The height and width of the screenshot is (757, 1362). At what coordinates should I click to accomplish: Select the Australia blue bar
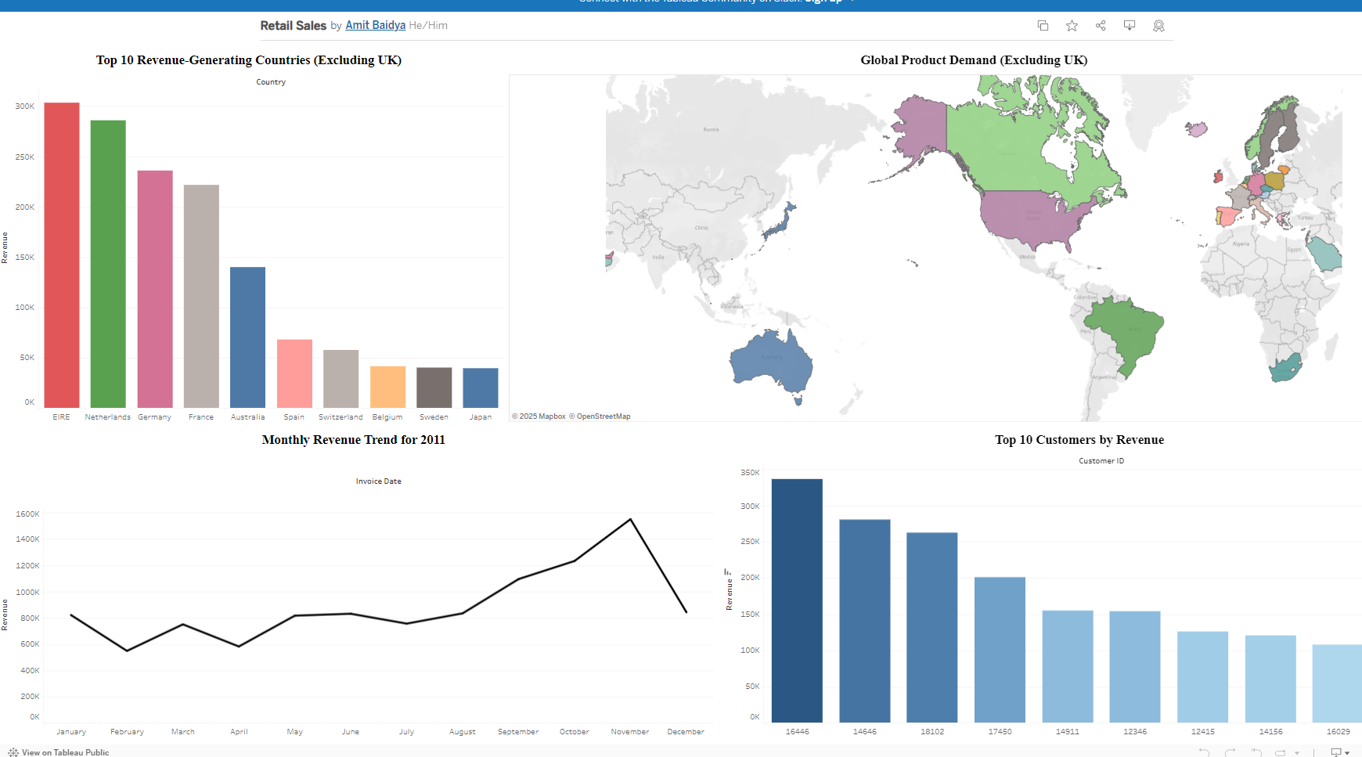247,337
